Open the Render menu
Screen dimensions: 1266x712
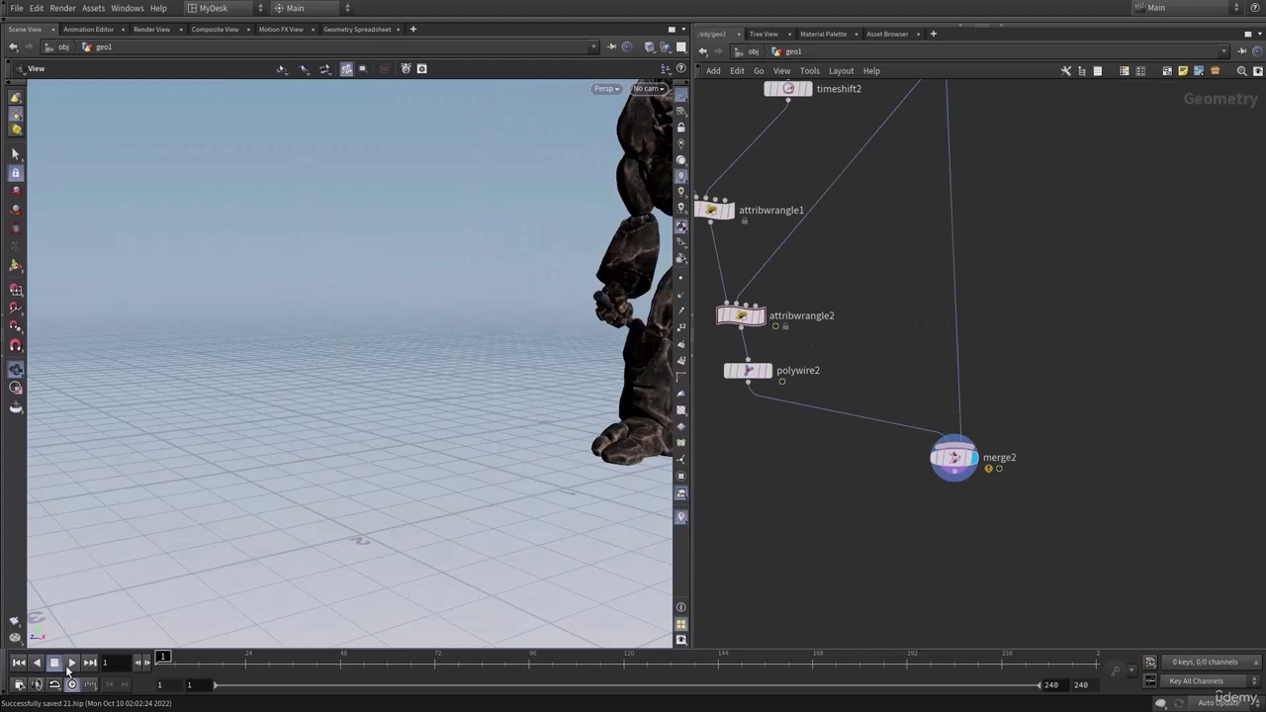[x=62, y=8]
